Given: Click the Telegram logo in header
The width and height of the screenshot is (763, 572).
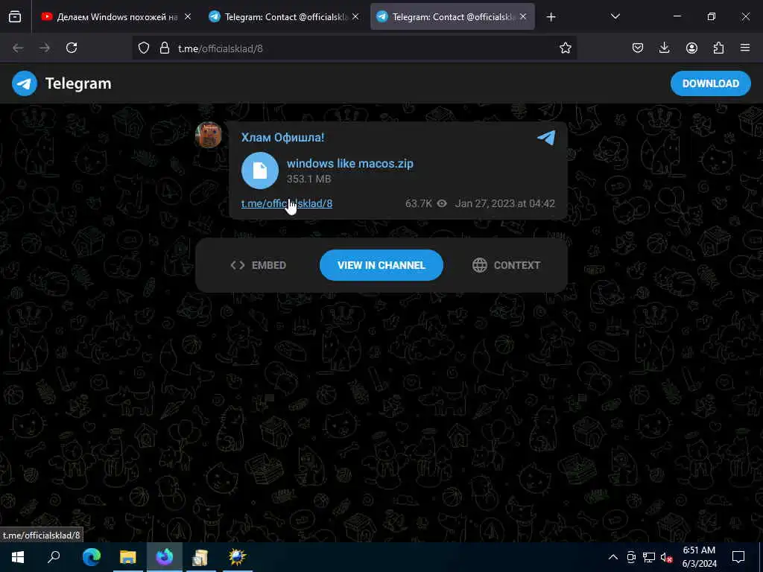Looking at the screenshot, I should point(25,83).
